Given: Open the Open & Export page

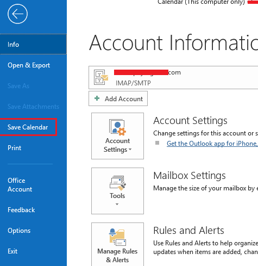Looking at the screenshot, I should click(29, 65).
